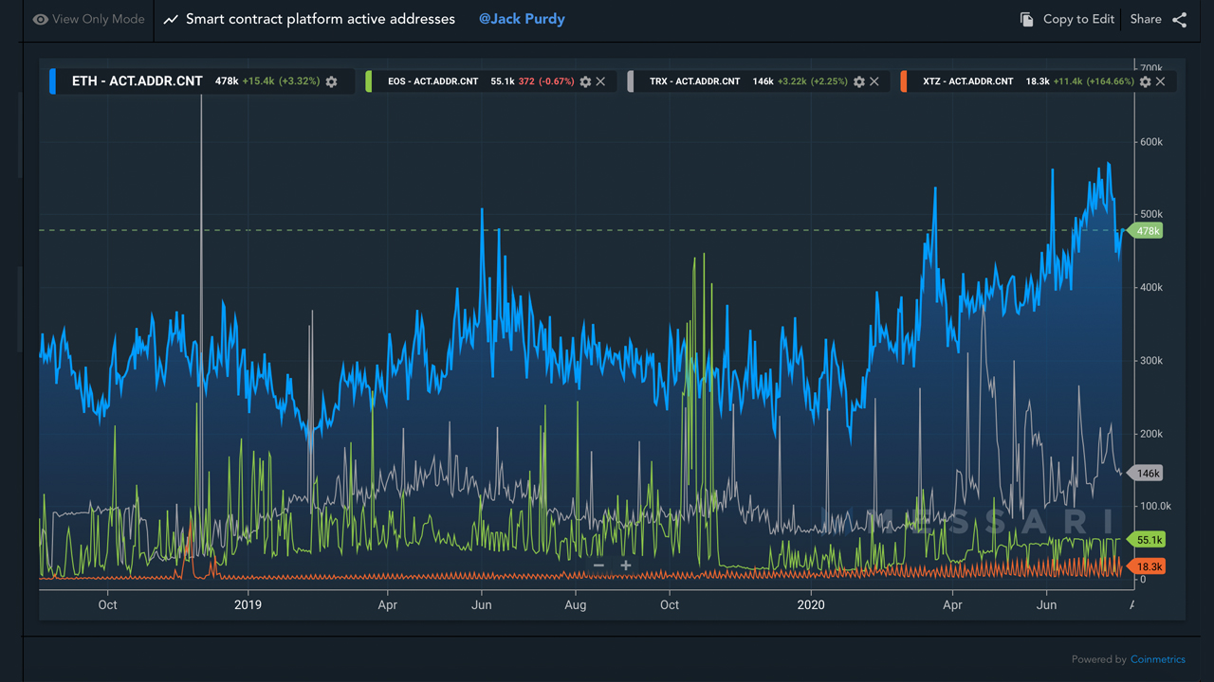Click the orange XTZ color swatch
The height and width of the screenshot is (682, 1214).
tap(904, 81)
